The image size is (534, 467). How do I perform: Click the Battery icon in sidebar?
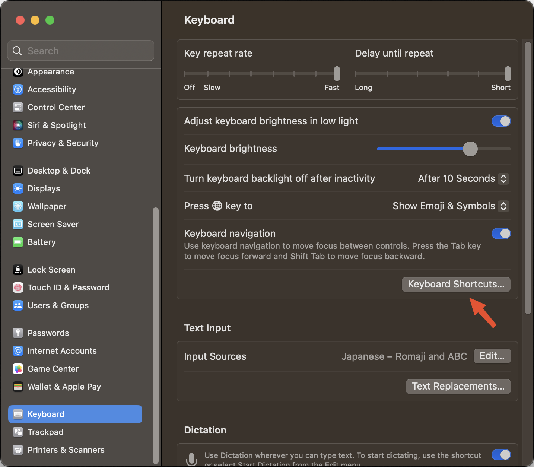(18, 242)
